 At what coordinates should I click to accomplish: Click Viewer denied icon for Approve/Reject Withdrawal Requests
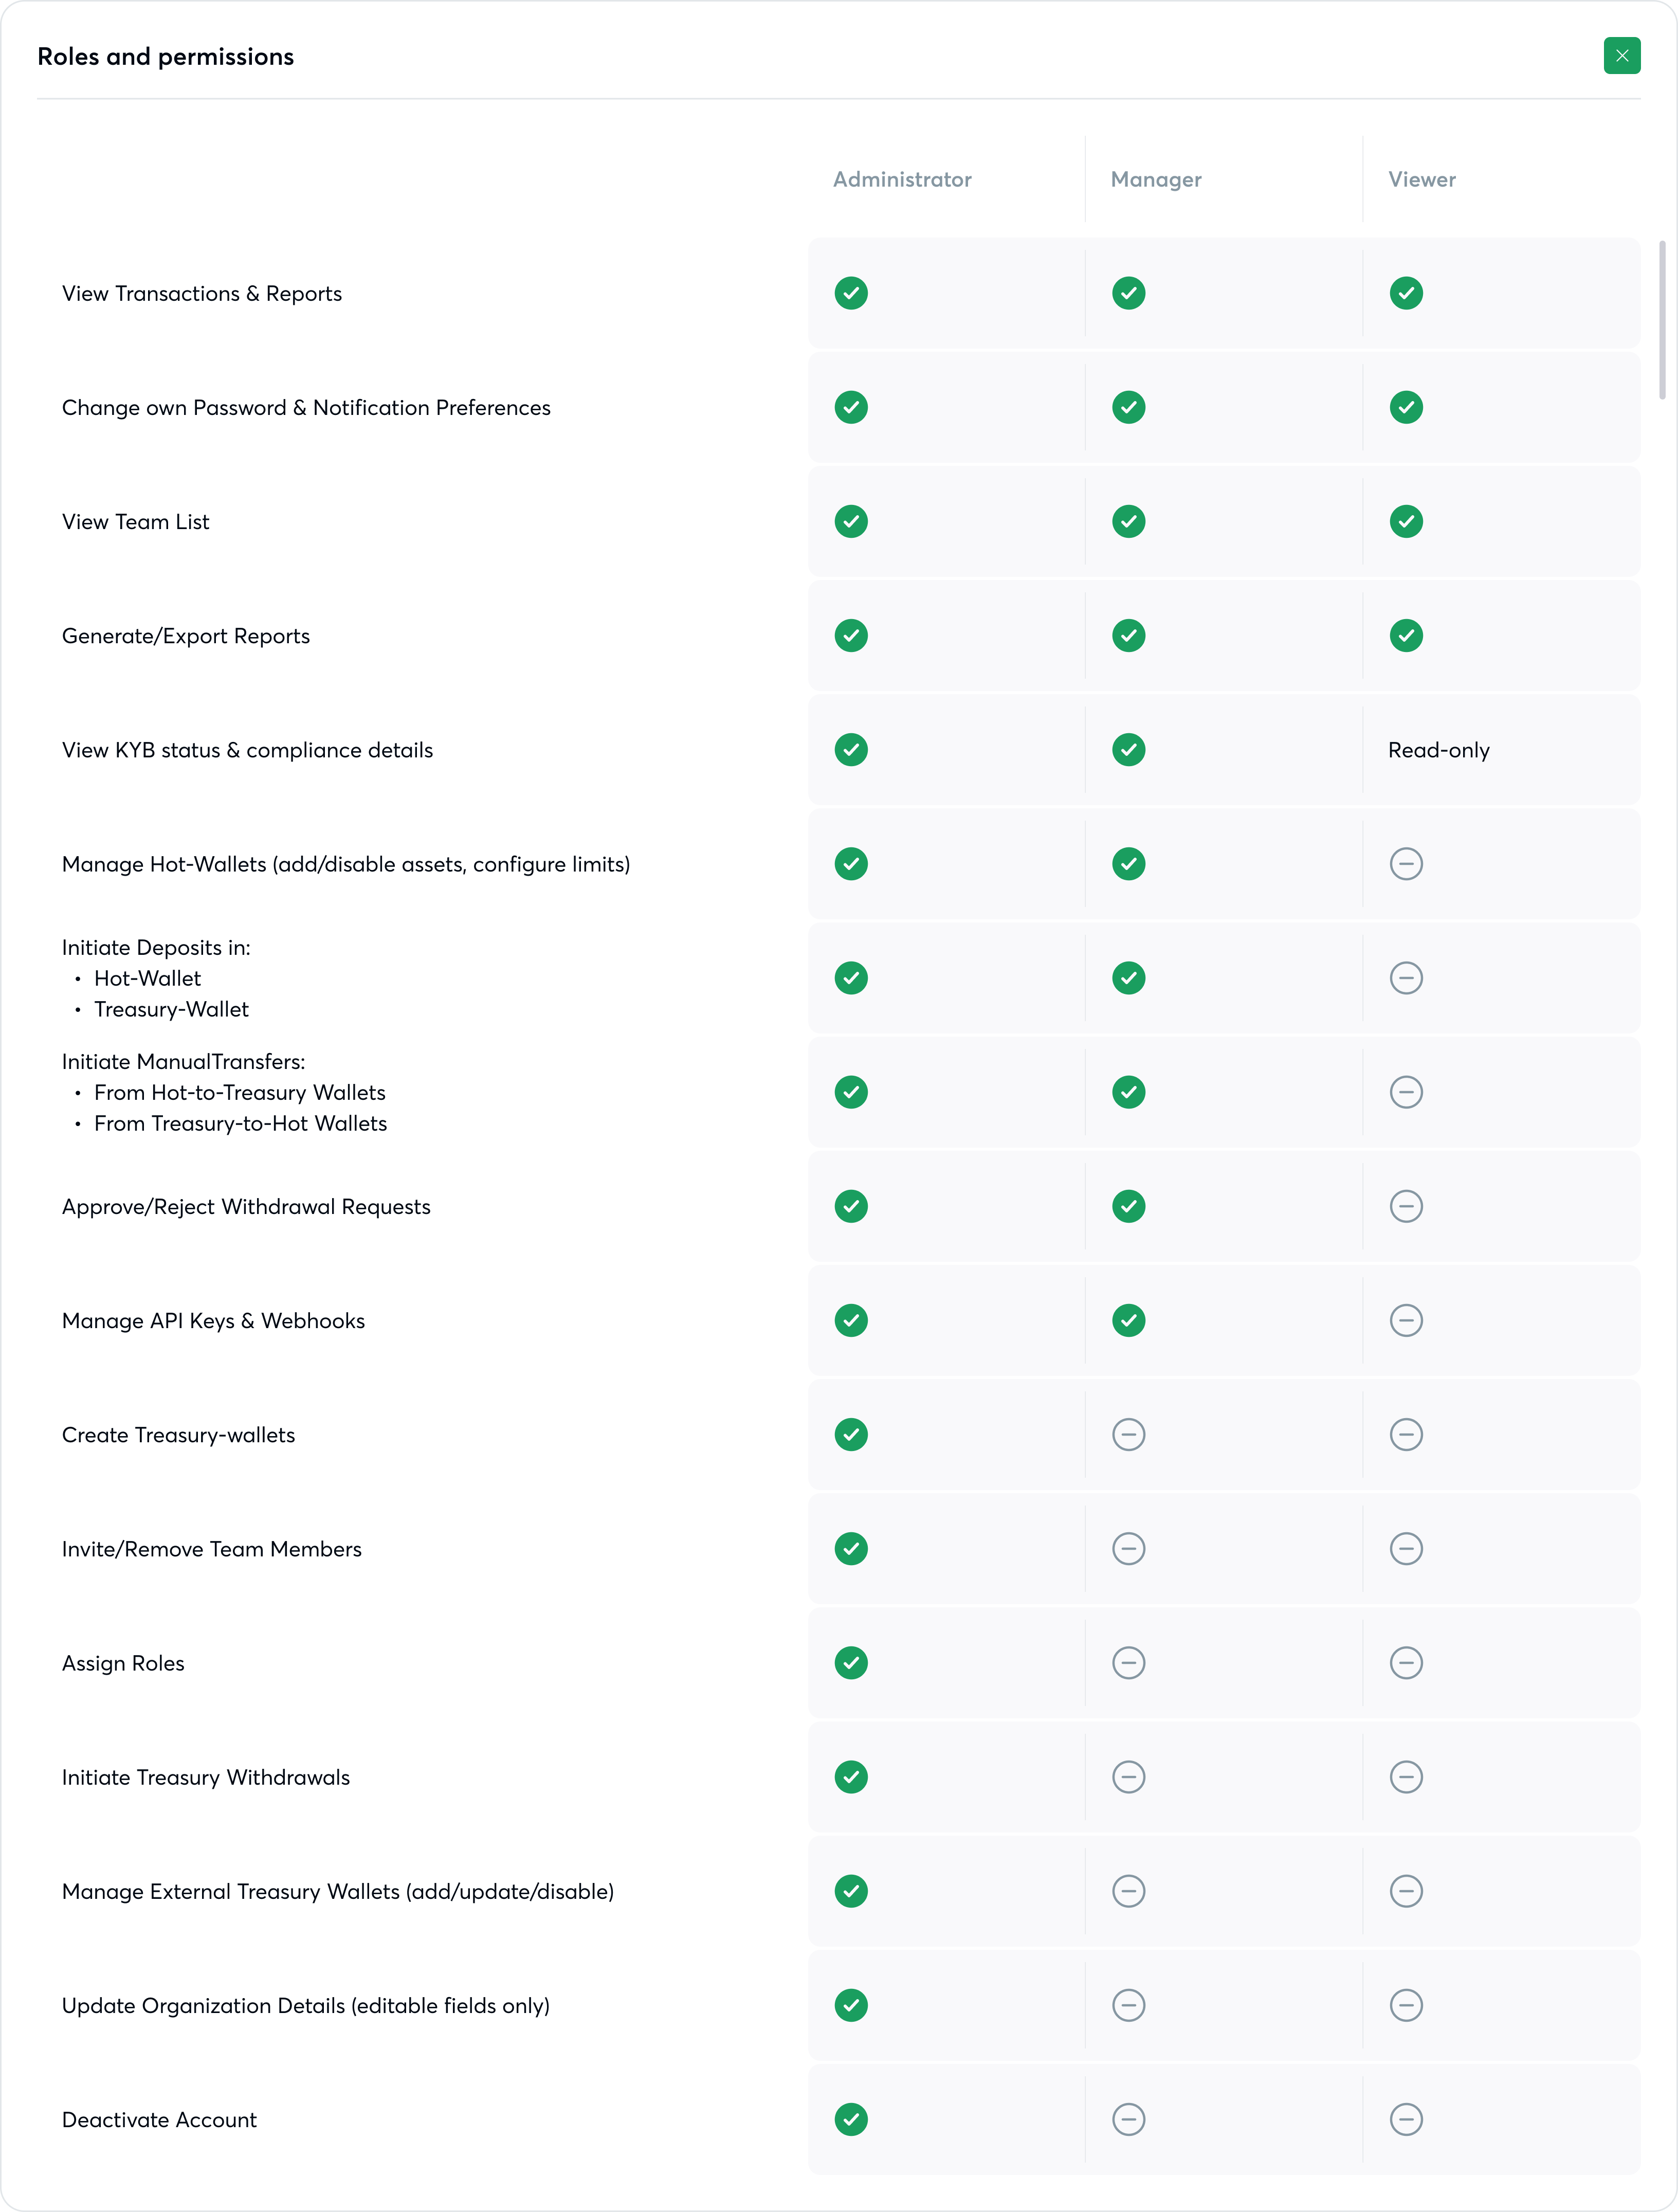[x=1405, y=1206]
